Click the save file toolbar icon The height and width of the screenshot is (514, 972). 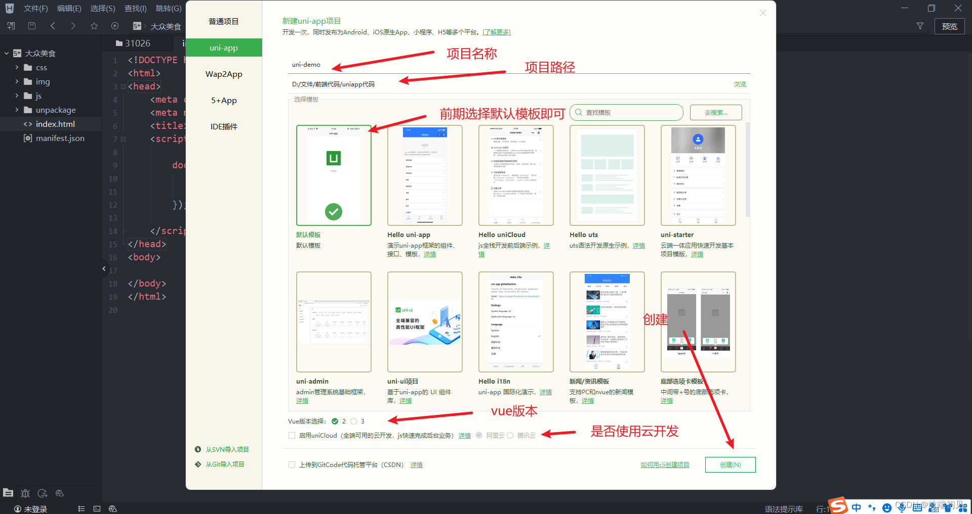(x=32, y=26)
